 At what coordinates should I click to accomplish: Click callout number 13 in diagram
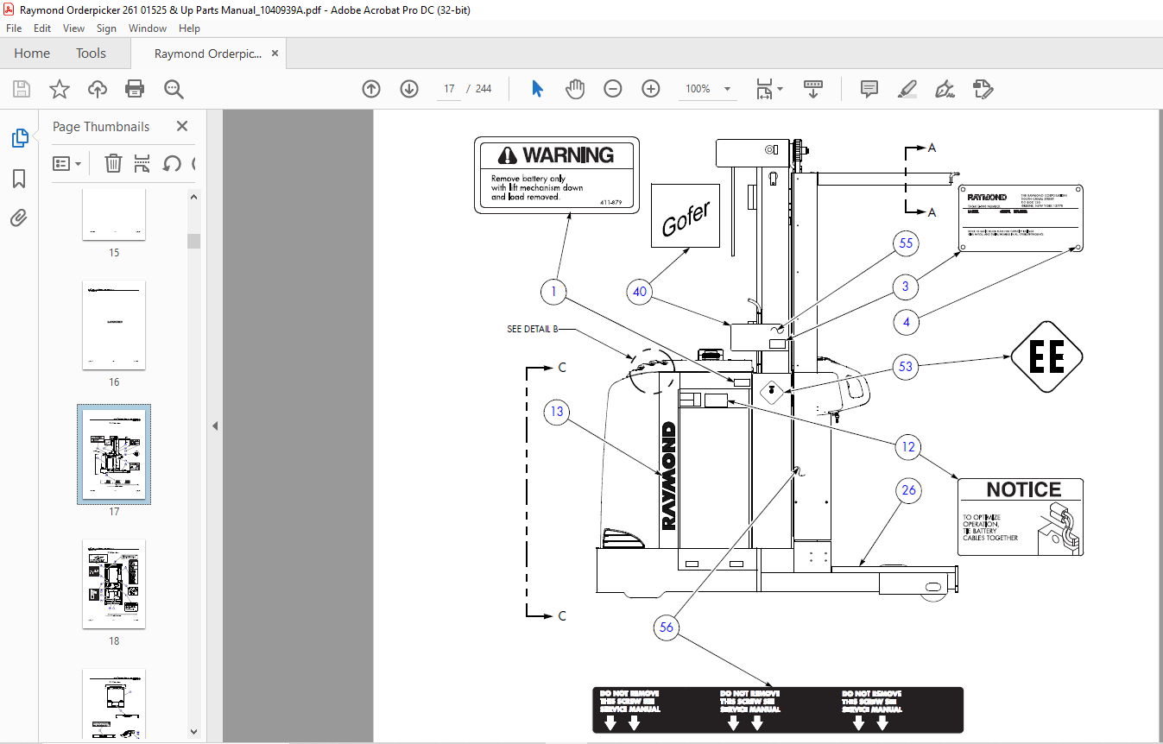coord(557,412)
